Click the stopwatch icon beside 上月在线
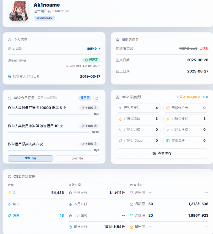The height and width of the screenshot is (234, 213). (x=70, y=216)
